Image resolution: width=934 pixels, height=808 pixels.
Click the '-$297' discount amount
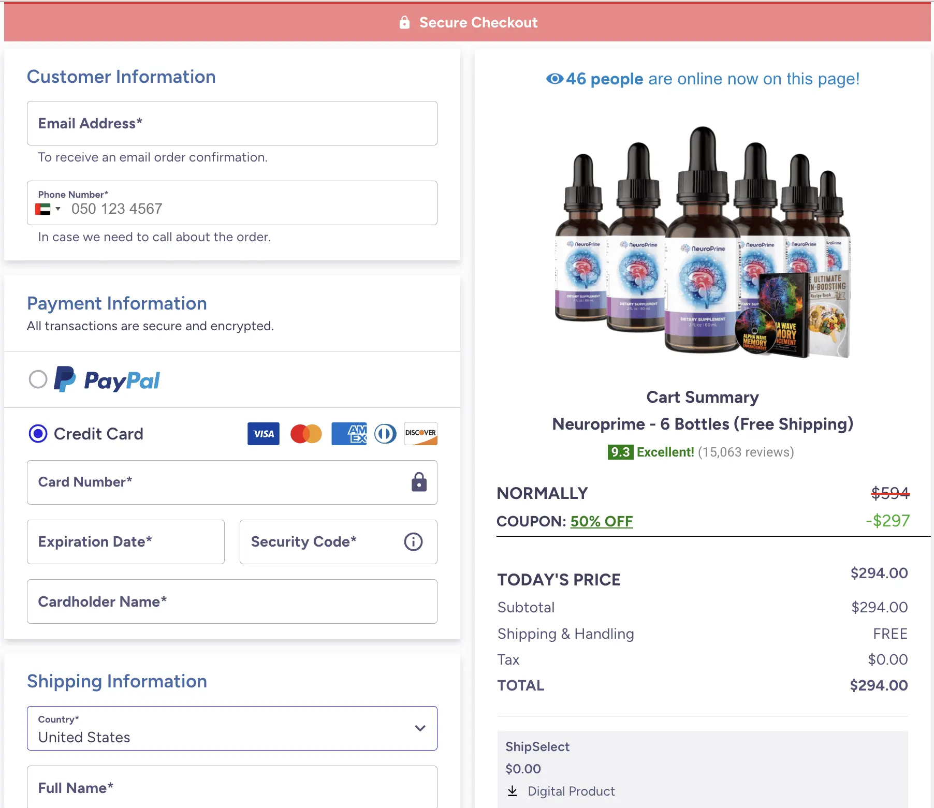887,521
